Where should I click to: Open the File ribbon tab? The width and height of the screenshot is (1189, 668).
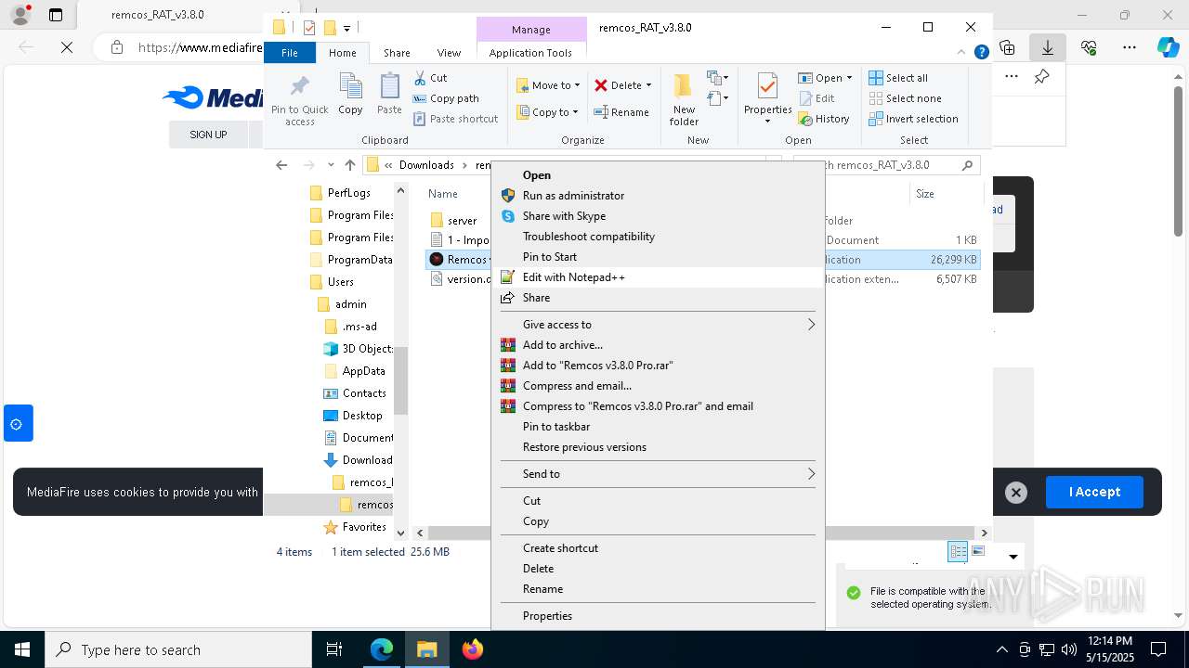coord(290,53)
